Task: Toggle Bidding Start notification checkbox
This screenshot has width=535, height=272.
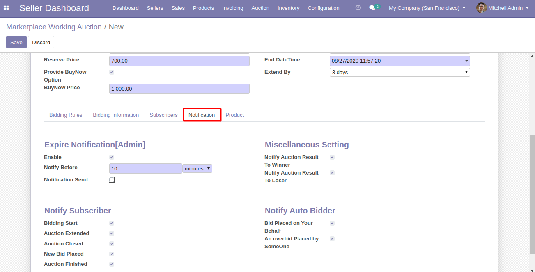Action: pyautogui.click(x=112, y=223)
